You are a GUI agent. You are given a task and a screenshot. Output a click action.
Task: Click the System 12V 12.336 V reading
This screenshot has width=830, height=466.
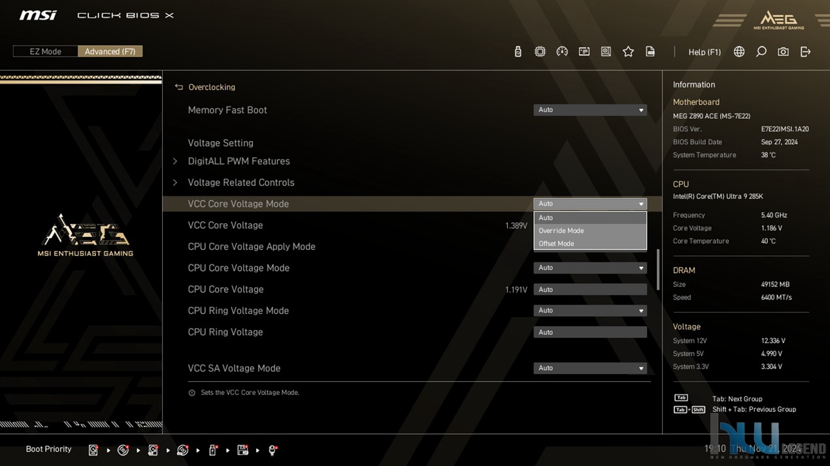pyautogui.click(x=773, y=341)
